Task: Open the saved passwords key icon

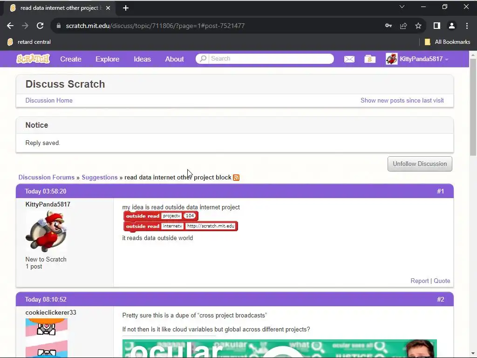Action: pyautogui.click(x=388, y=26)
